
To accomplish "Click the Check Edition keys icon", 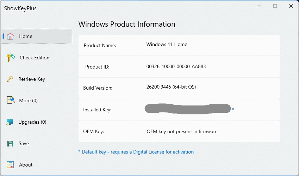I will point(11,58).
